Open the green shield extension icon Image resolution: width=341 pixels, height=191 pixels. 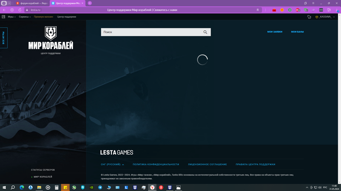point(306,10)
